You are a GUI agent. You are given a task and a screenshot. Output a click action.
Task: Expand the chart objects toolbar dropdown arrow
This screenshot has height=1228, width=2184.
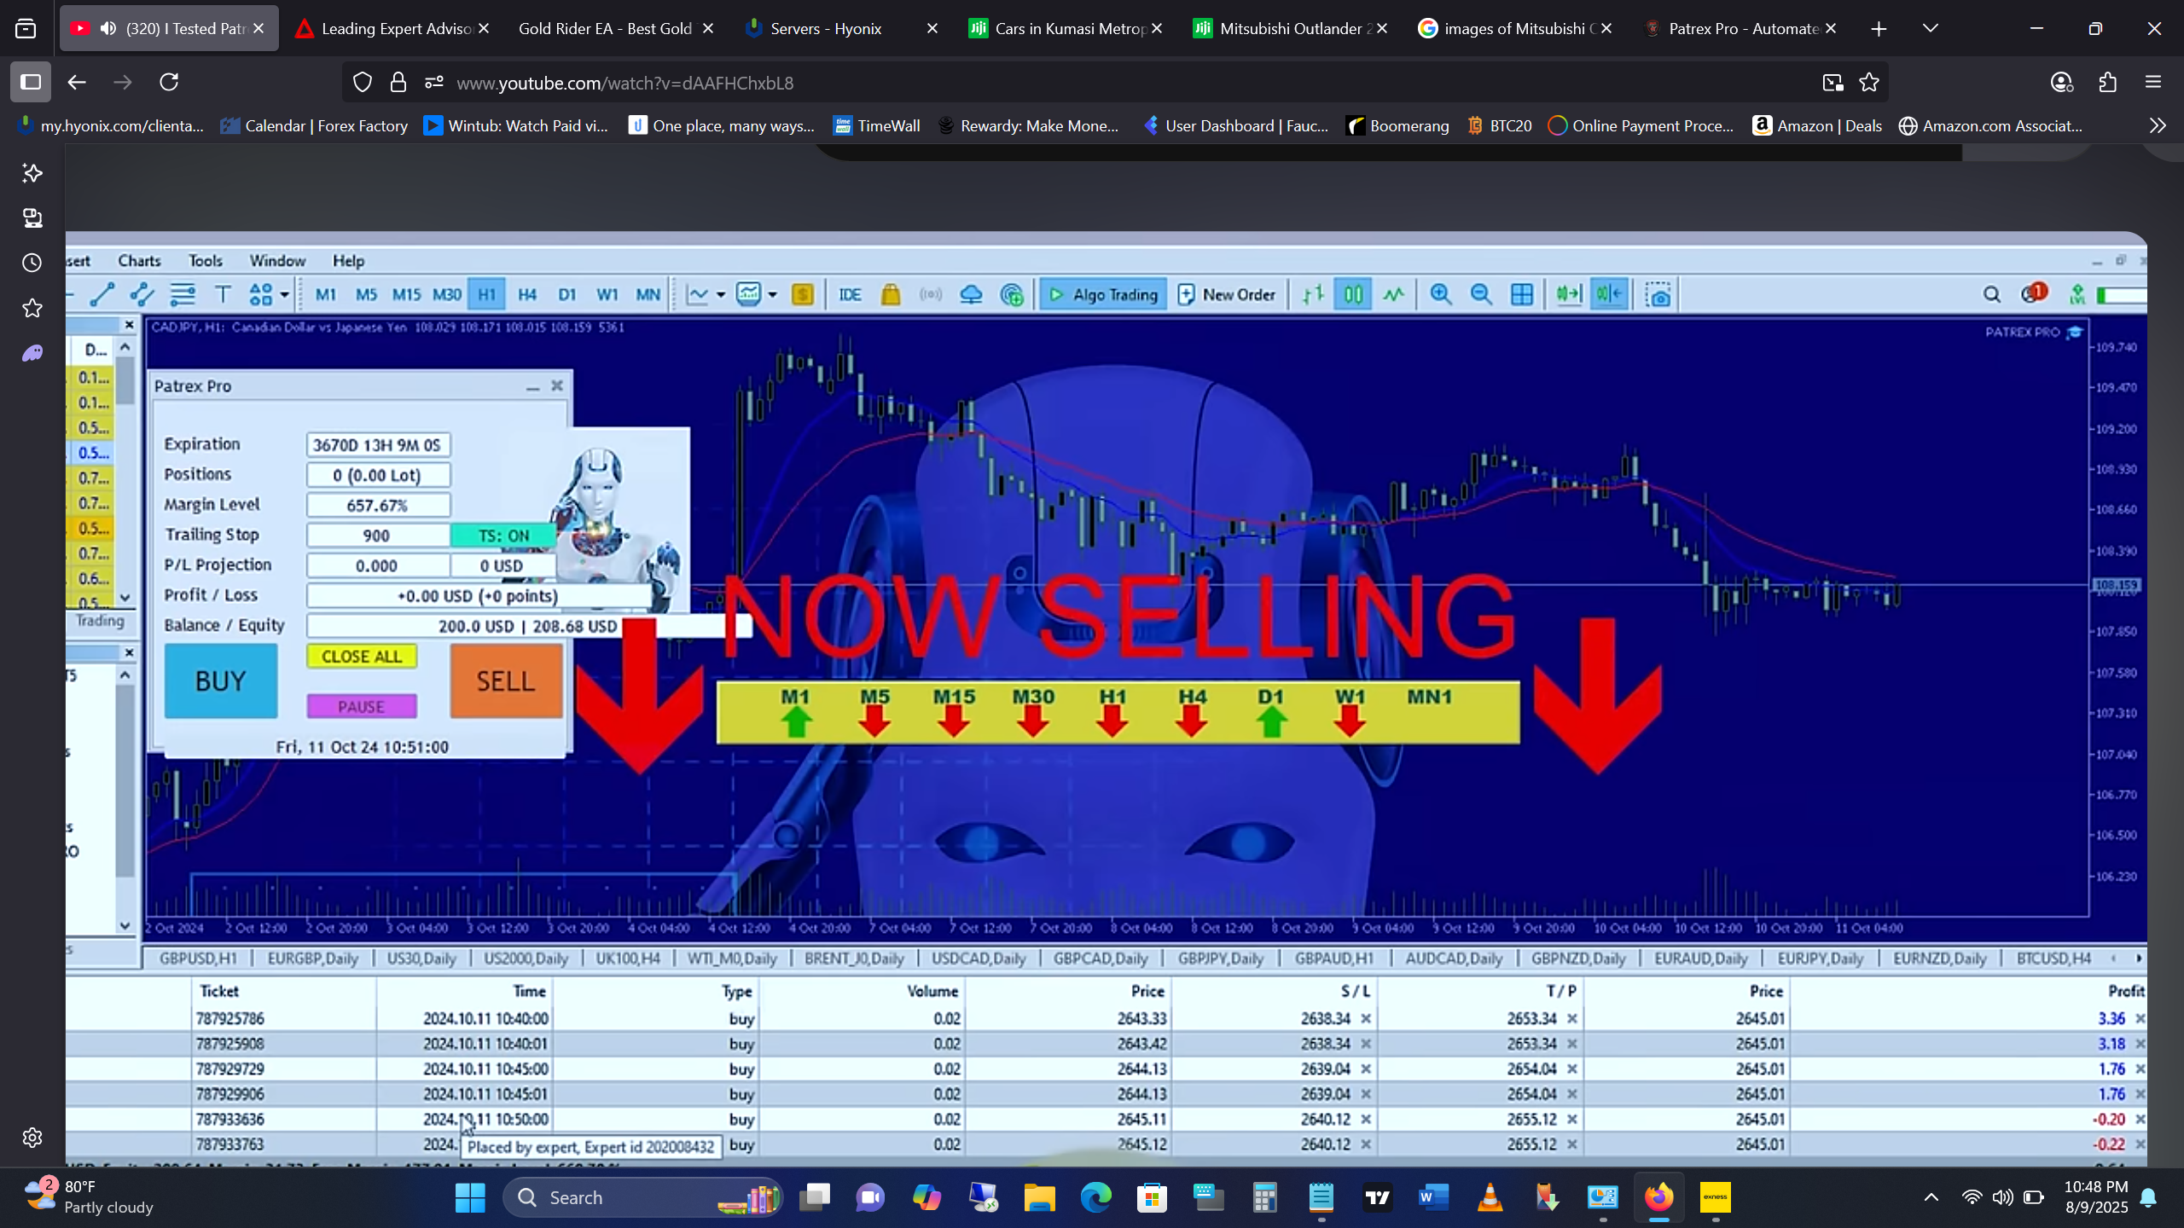tap(285, 295)
